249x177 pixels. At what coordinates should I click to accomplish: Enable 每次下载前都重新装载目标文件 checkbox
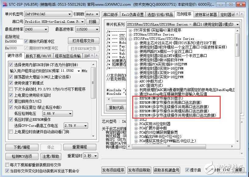(x=7, y=165)
